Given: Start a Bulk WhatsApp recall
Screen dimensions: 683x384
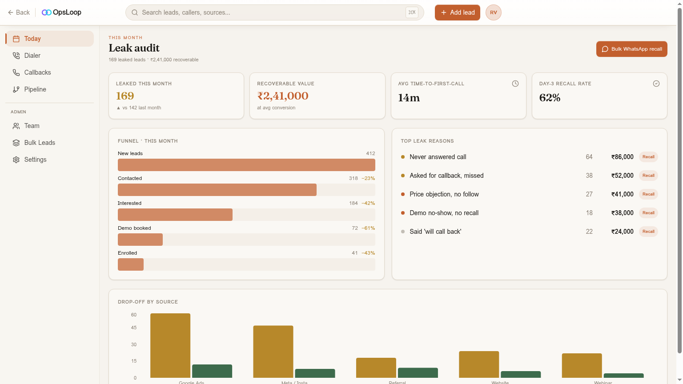Looking at the screenshot, I should coord(632,49).
